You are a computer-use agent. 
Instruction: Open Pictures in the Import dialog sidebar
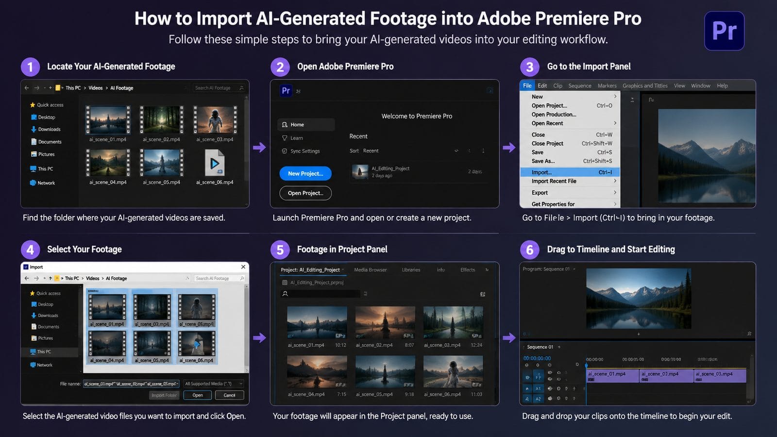coord(42,338)
